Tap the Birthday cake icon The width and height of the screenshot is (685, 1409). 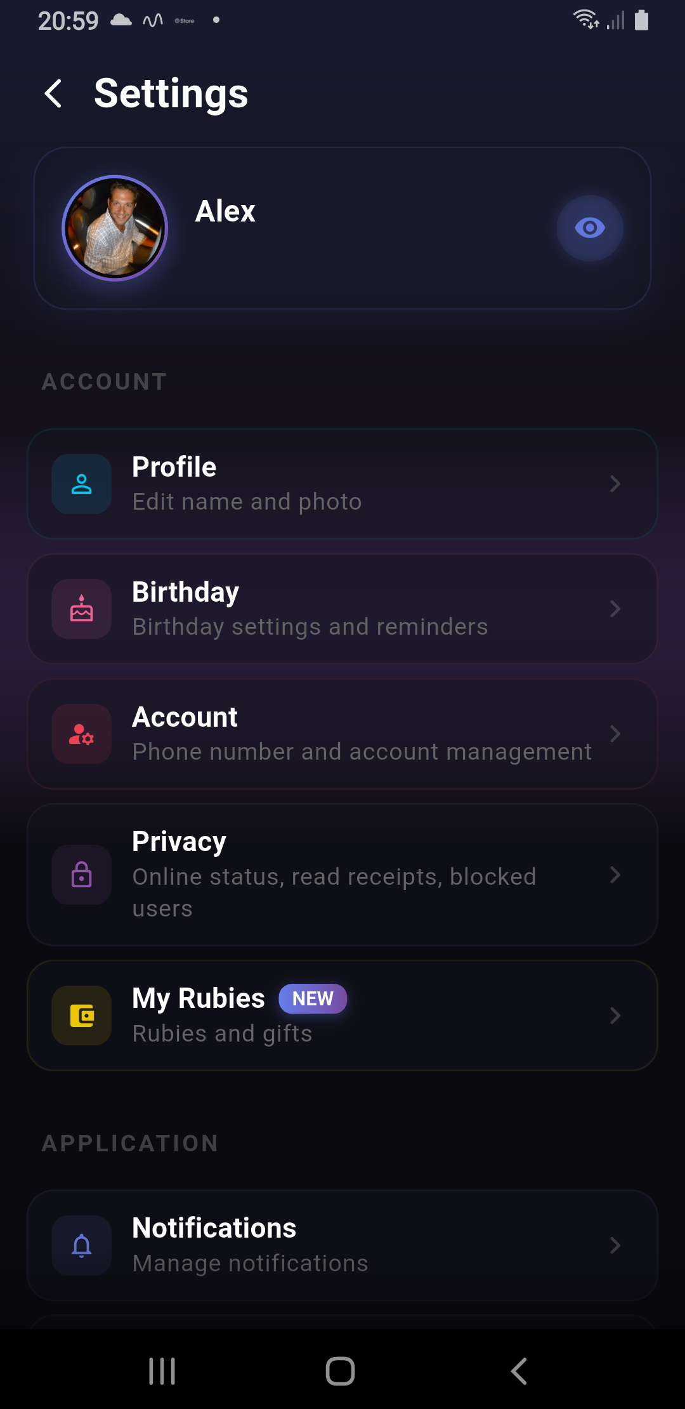coord(82,609)
